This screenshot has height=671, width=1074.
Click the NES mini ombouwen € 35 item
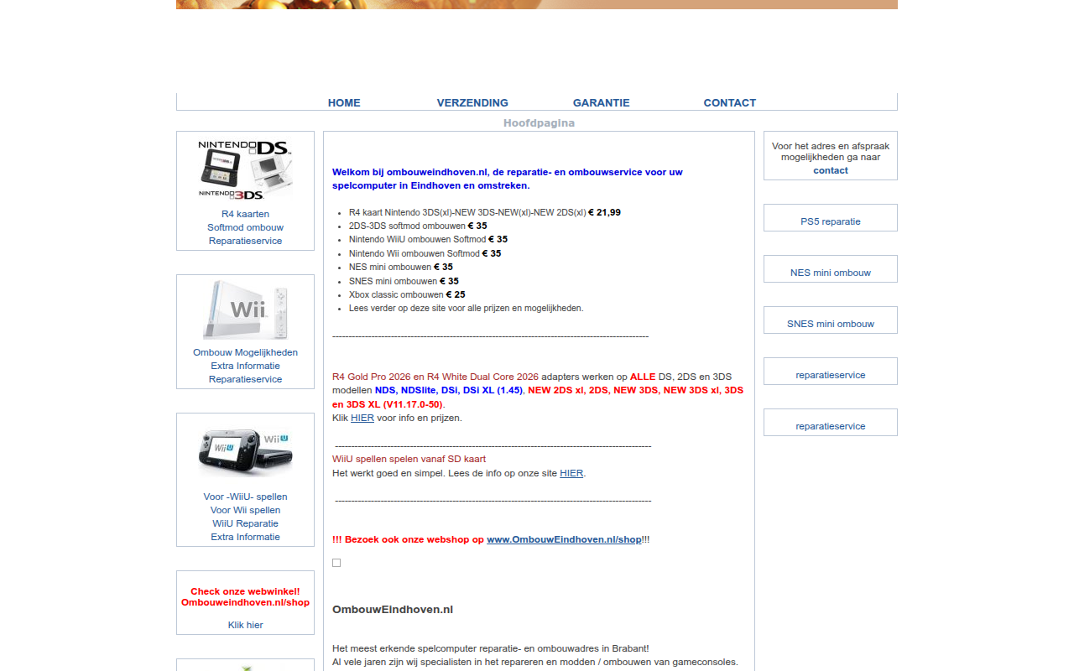[x=401, y=267]
